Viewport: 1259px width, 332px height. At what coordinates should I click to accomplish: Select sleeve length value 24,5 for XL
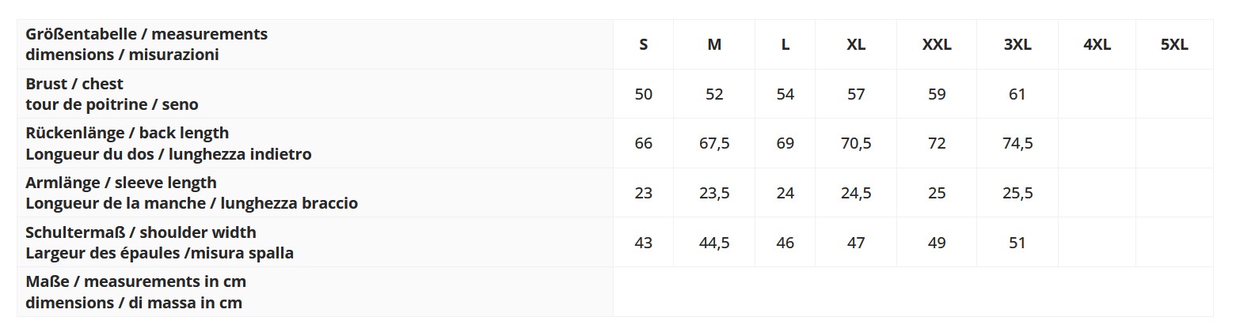click(x=856, y=193)
